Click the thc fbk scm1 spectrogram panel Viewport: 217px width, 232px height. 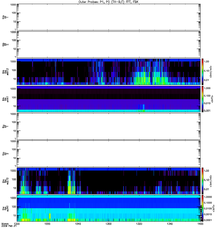[x=108, y=208]
